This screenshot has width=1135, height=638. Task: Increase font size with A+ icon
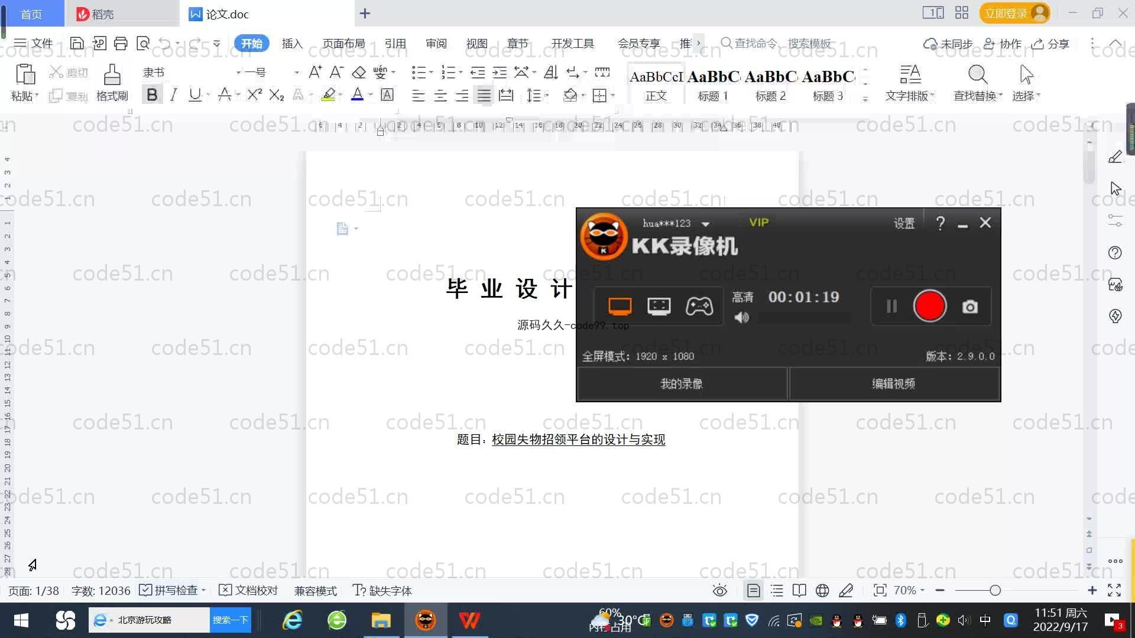tap(315, 72)
